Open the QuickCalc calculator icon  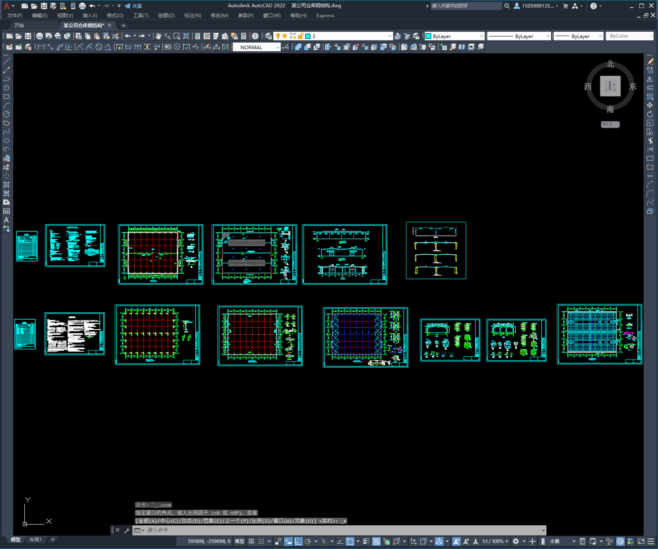pyautogui.click(x=244, y=36)
